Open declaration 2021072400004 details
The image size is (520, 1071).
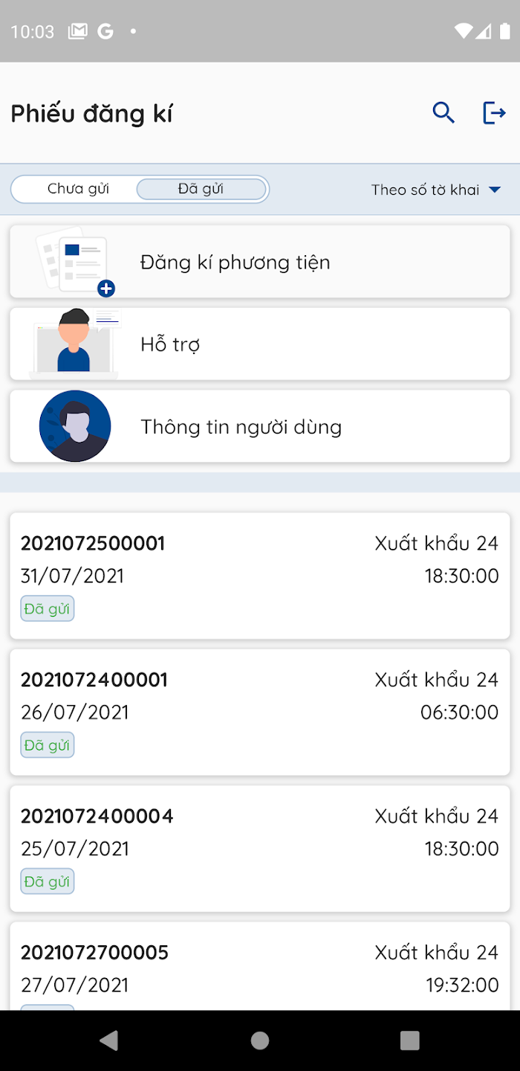tap(260, 848)
